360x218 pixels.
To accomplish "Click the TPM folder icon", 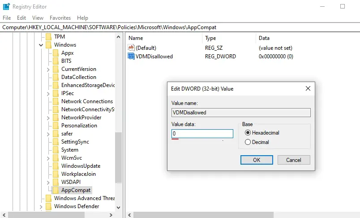I will pos(48,37).
